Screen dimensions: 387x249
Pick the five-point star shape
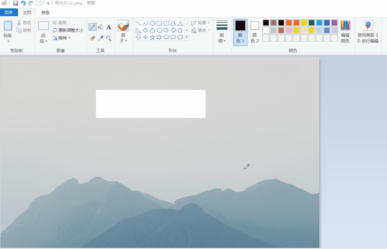[152, 37]
